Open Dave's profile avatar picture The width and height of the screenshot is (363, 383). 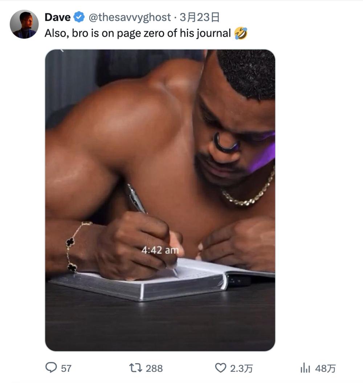(x=24, y=24)
